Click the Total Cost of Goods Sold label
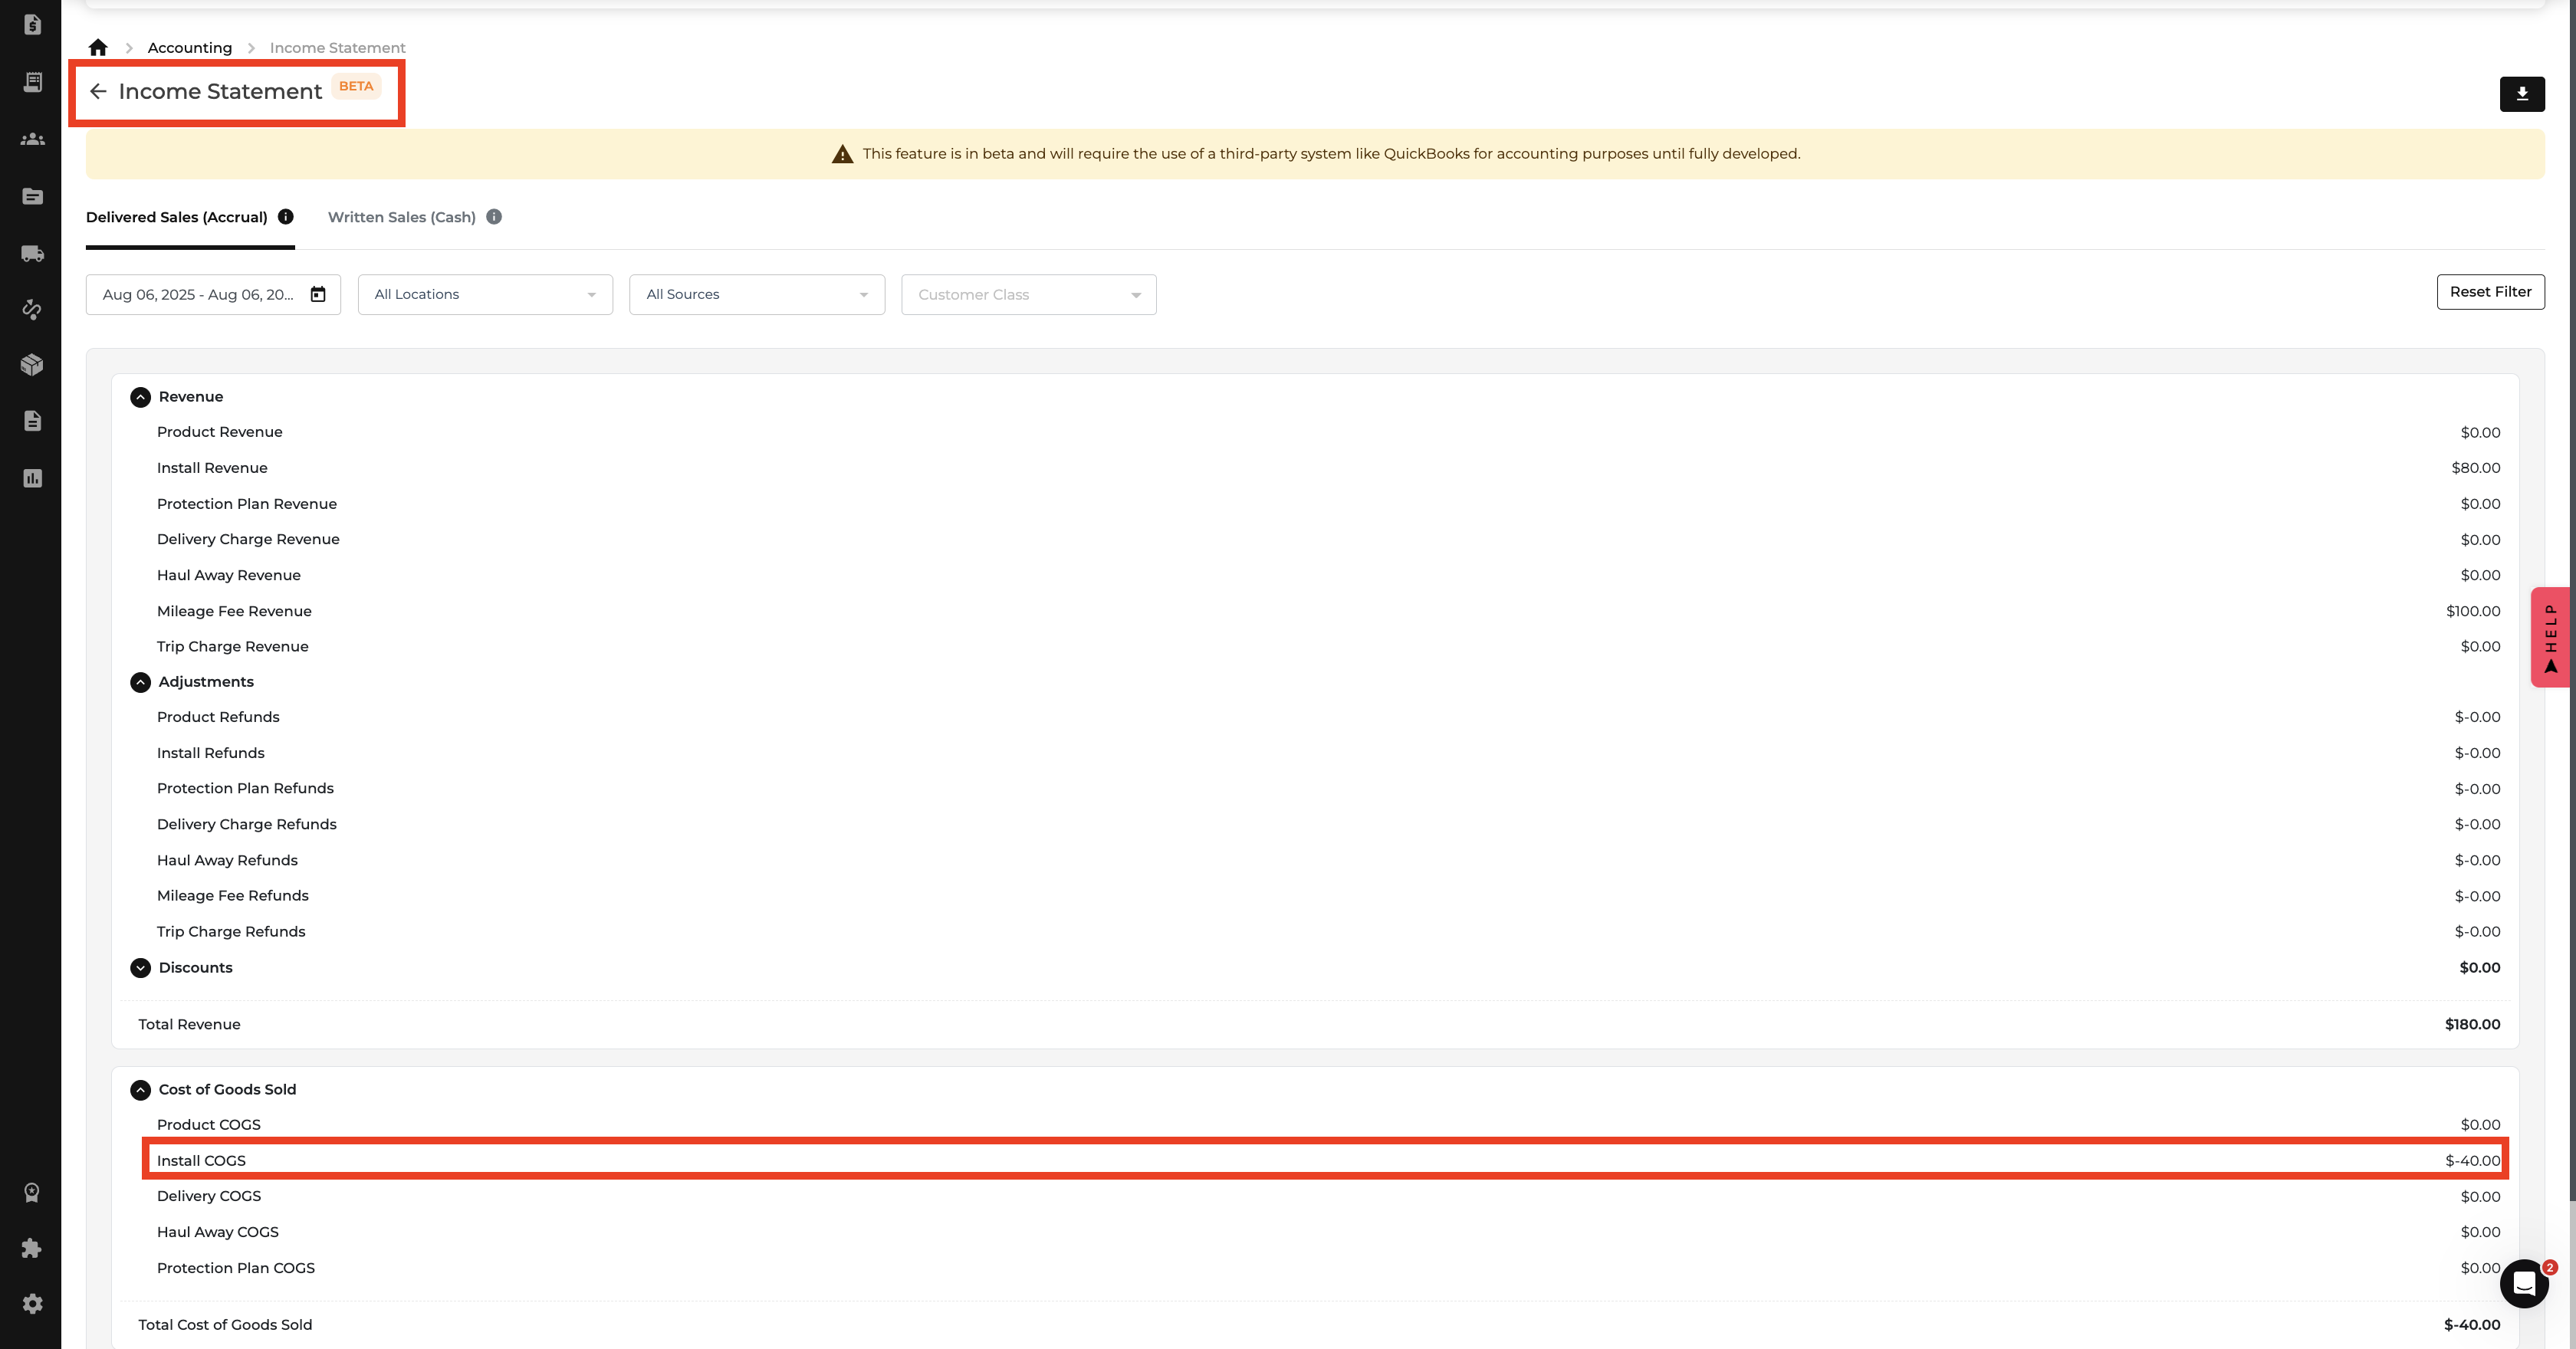 (x=225, y=1325)
